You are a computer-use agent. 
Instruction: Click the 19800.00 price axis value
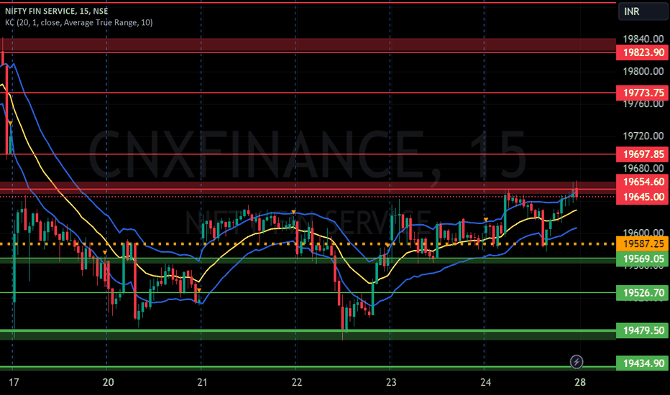(643, 71)
